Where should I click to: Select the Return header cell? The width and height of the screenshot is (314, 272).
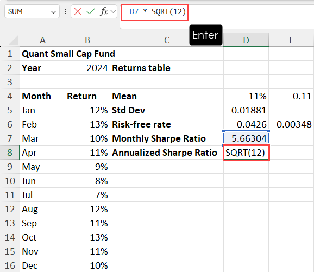click(87, 96)
